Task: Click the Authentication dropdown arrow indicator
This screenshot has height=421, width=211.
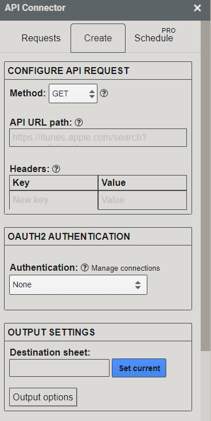Action: tap(138, 285)
